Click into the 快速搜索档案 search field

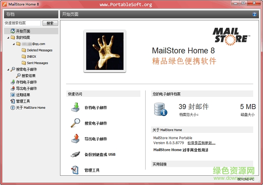(22, 23)
